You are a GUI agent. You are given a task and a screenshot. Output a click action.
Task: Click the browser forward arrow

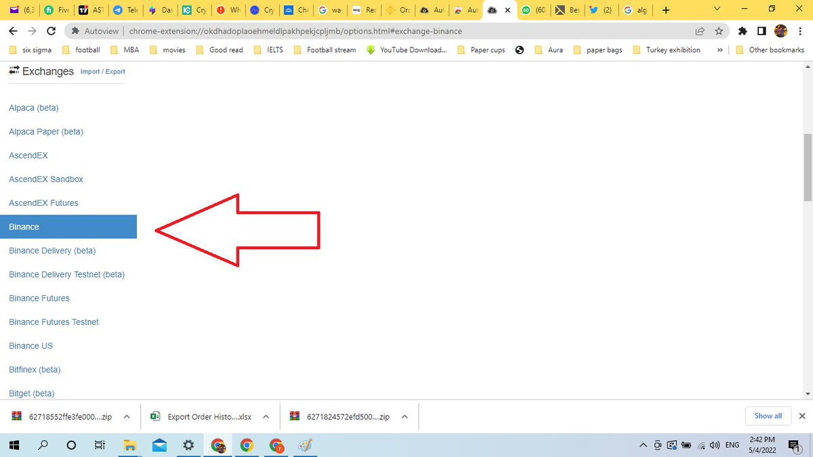[x=32, y=31]
